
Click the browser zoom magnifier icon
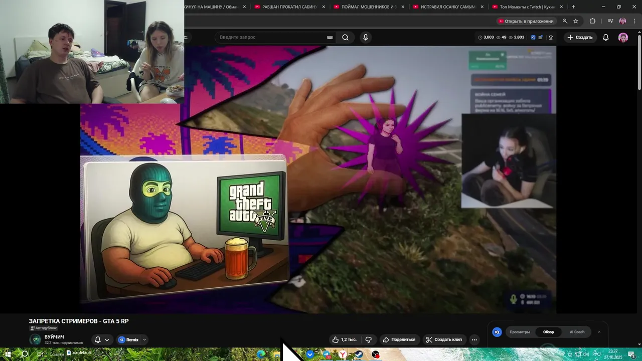click(565, 21)
